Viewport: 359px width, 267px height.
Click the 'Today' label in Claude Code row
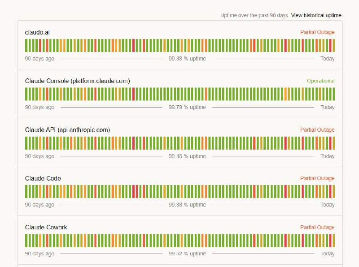pos(328,205)
